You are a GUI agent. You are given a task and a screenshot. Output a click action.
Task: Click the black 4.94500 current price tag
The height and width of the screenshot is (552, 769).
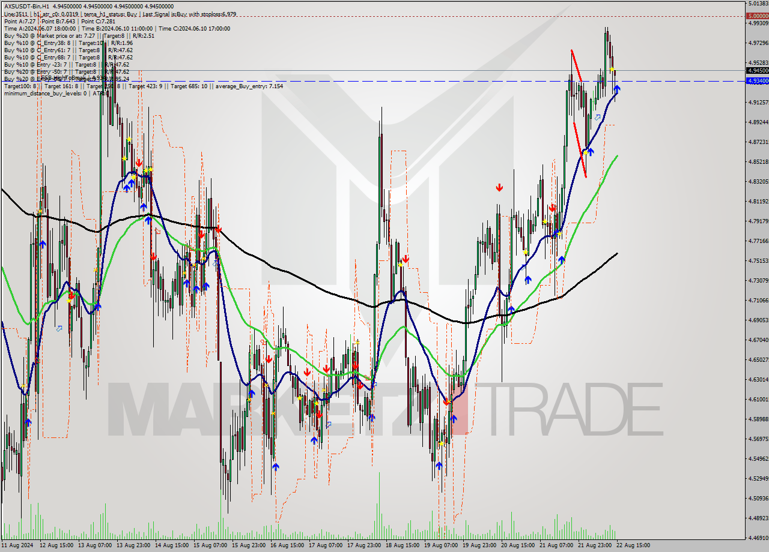pyautogui.click(x=757, y=70)
